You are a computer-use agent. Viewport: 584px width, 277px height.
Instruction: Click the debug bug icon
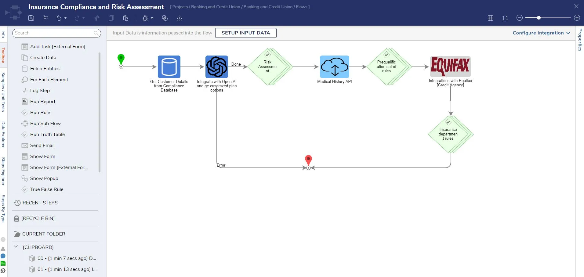145,18
